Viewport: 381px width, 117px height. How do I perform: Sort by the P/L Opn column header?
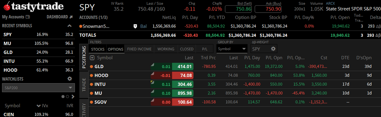[x=274, y=58]
